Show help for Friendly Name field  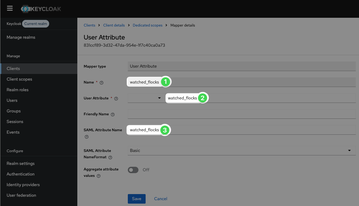113,114
